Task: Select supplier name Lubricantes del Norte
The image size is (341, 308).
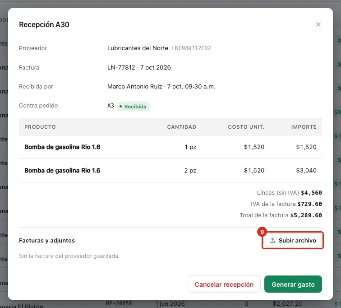Action: pyautogui.click(x=138, y=48)
